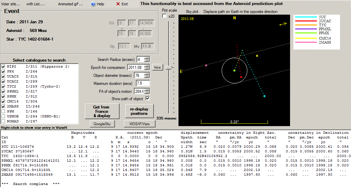Enable the USNOB catalogue checkbox

pyautogui.click(x=3, y=116)
